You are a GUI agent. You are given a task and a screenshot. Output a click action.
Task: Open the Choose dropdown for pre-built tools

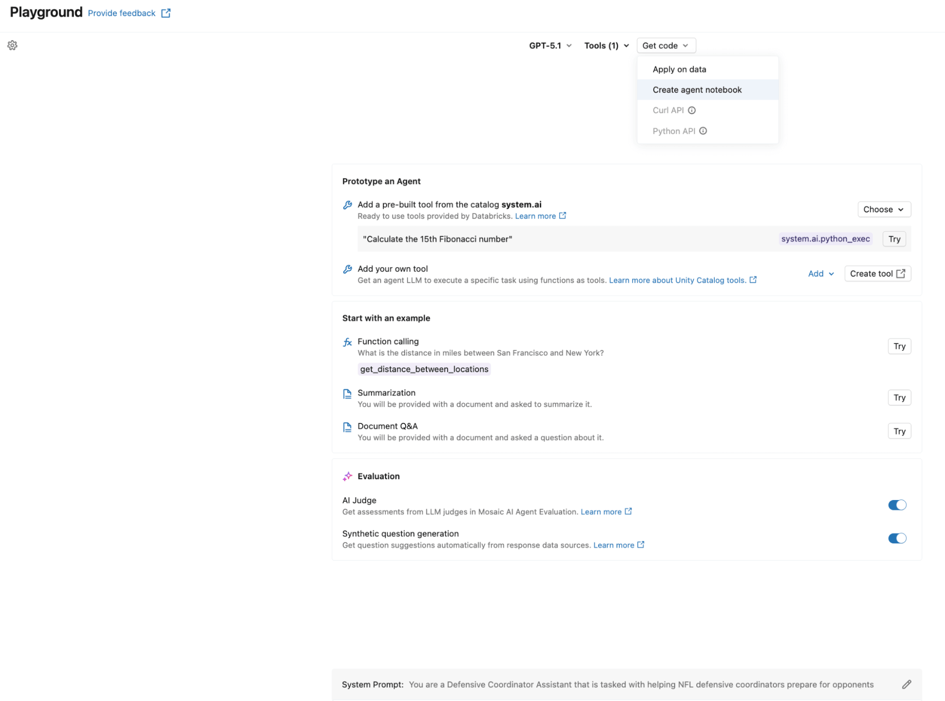tap(884, 210)
